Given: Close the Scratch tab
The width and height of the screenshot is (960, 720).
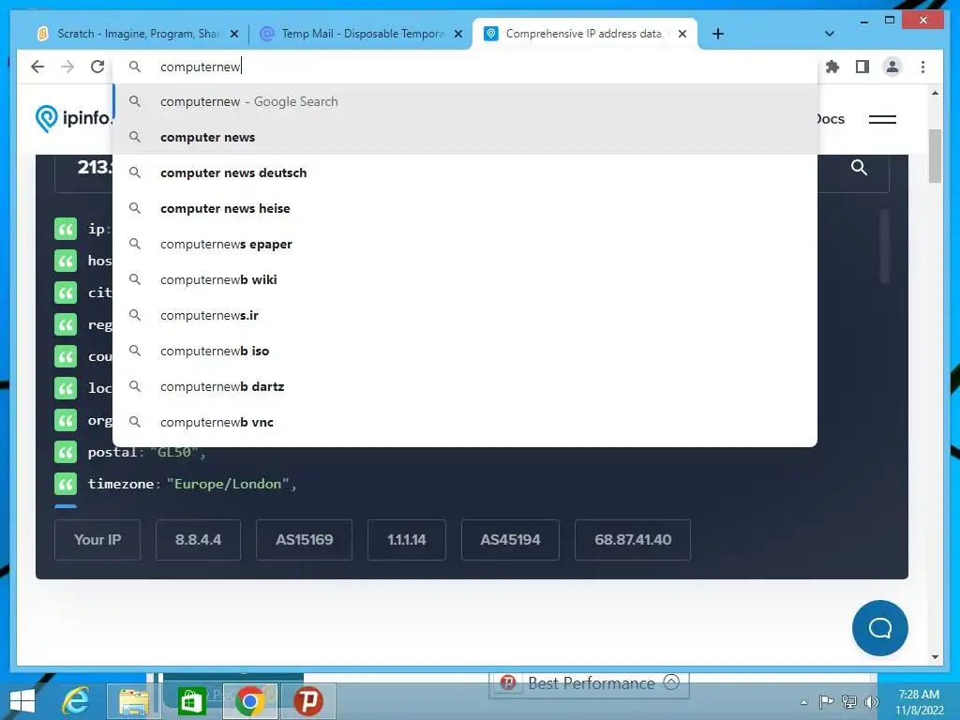Looking at the screenshot, I should point(233,34).
